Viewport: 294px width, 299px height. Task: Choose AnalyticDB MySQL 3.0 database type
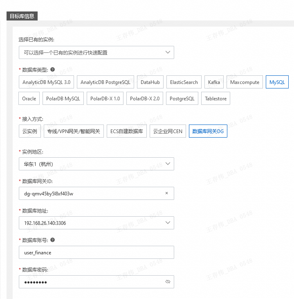point(46,82)
